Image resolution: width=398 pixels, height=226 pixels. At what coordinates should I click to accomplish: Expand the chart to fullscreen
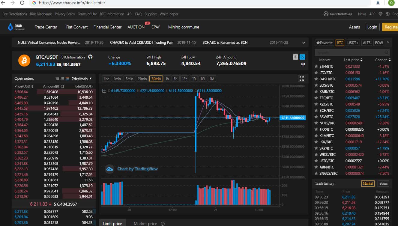[x=302, y=79]
